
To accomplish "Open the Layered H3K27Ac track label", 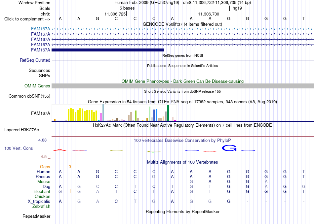I will tap(21, 130).
